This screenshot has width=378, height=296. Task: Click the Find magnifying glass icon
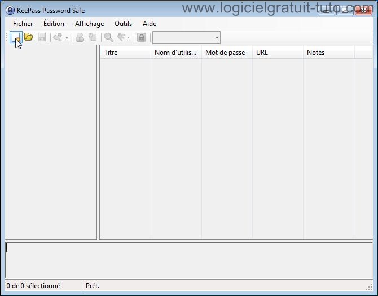pos(109,37)
